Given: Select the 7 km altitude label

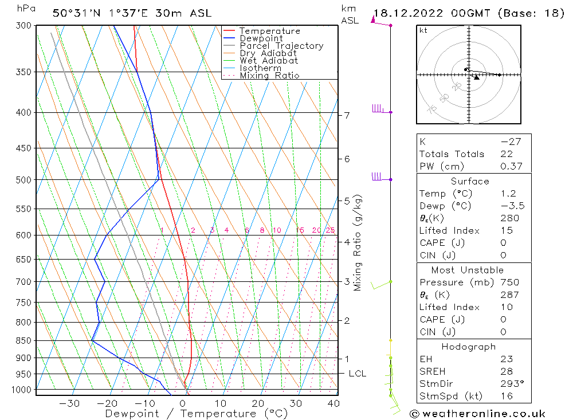Looking at the screenshot, I should coord(347,116).
